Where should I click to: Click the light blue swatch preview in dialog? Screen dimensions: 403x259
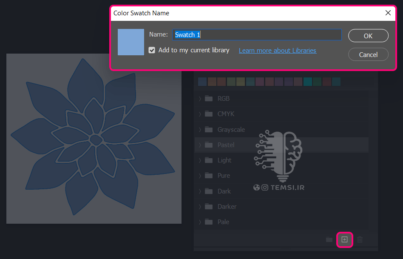coord(131,42)
